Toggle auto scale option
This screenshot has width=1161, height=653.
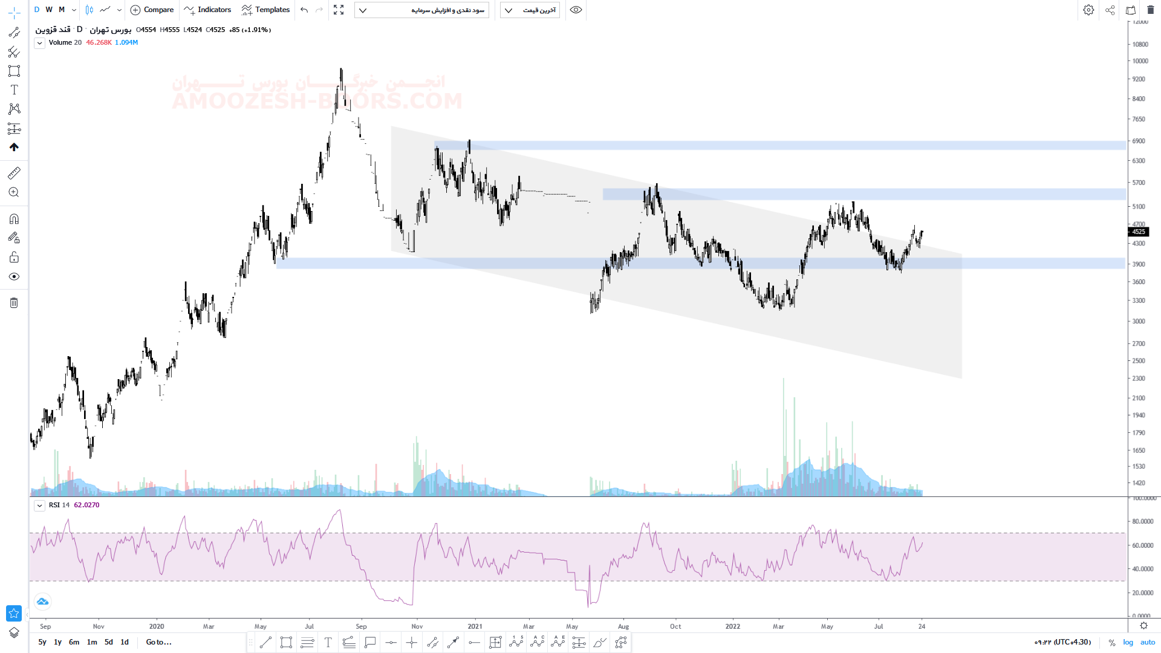(x=1147, y=642)
